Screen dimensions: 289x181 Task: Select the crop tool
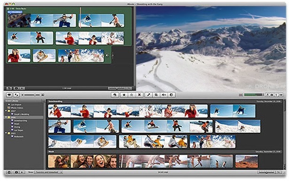tap(156, 95)
